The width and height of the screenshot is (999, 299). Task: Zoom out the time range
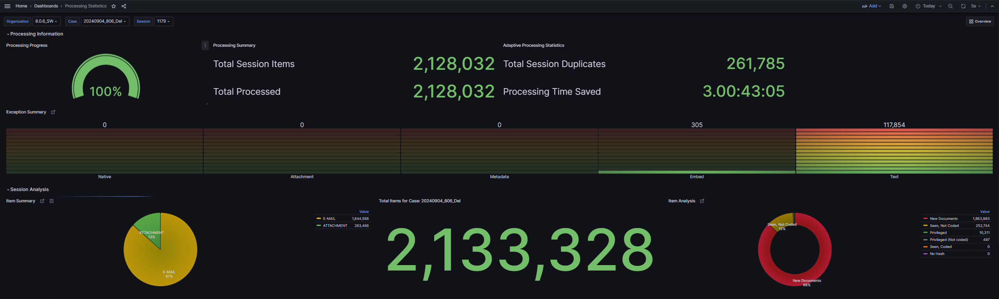click(x=951, y=6)
